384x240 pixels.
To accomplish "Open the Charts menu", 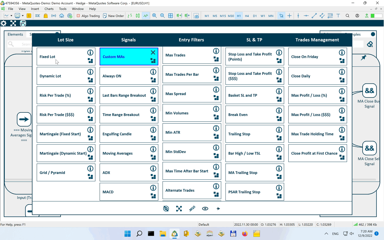I will [x=49, y=9].
